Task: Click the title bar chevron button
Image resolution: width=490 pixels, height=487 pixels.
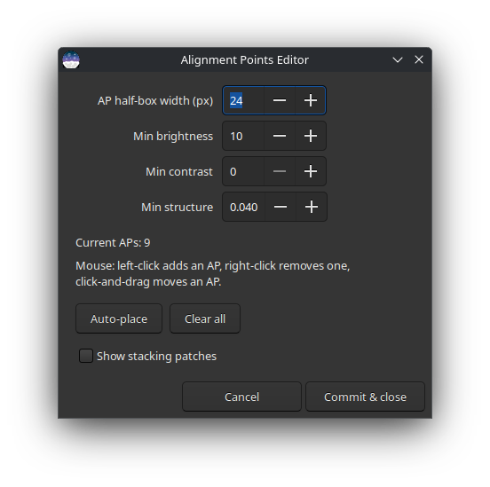Action: click(398, 59)
